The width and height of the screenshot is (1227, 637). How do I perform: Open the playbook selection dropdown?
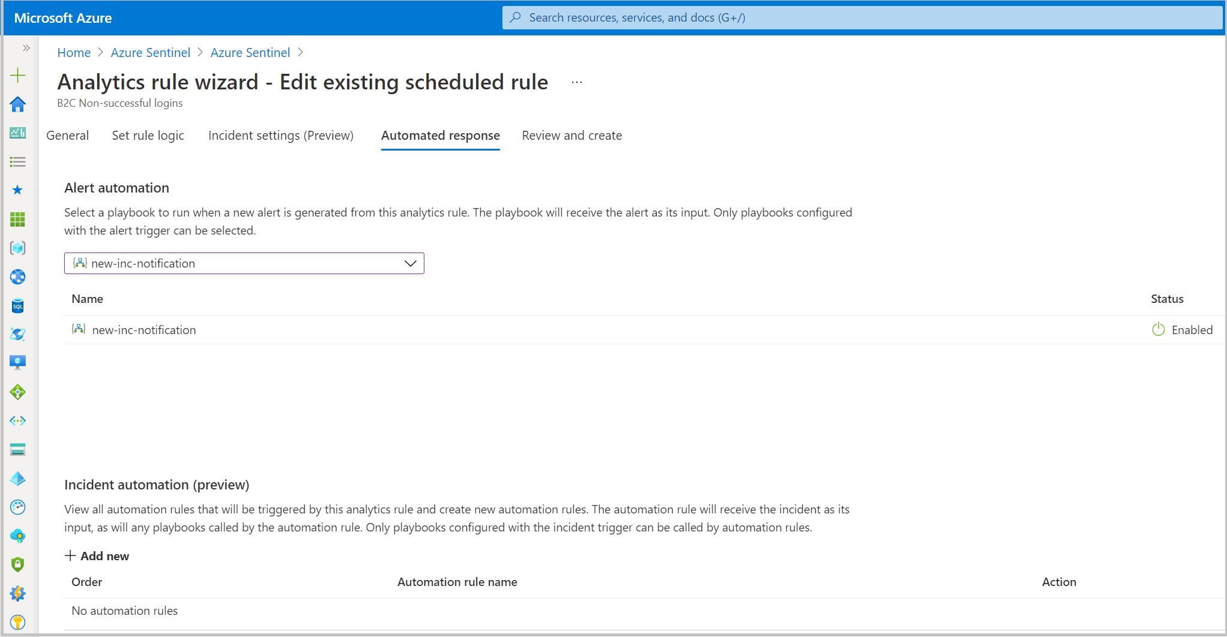(411, 263)
